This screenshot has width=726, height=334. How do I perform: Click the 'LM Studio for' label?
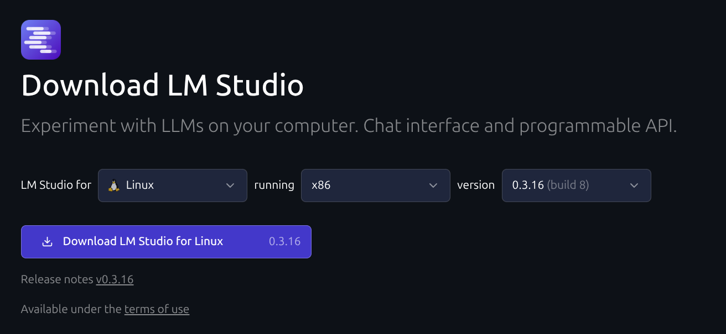click(56, 185)
